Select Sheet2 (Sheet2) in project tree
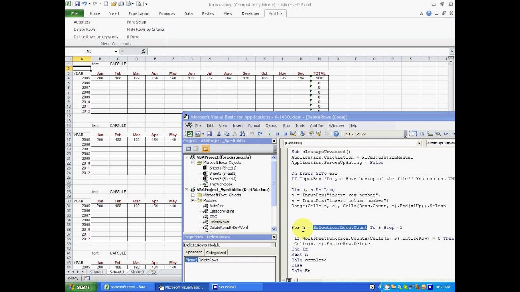 coord(223,173)
